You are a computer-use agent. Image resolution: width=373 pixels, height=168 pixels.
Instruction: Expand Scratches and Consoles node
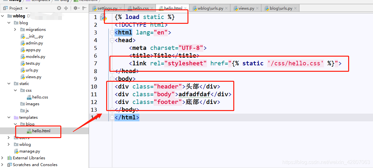3,165
